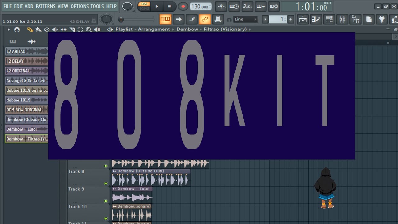Select the Slip tool
This screenshot has width=398, height=224.
(64, 30)
